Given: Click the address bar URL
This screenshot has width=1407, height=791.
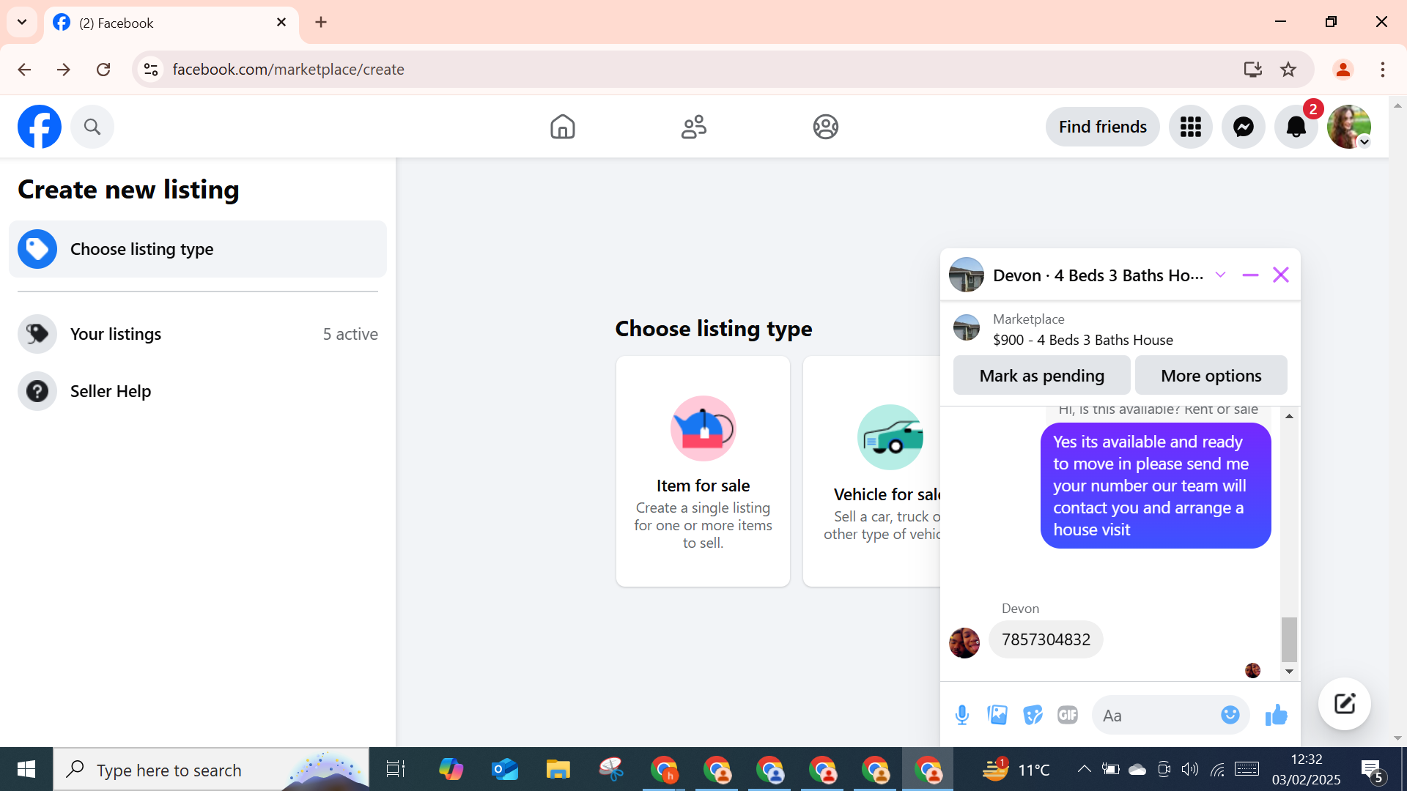Looking at the screenshot, I should coord(289,70).
